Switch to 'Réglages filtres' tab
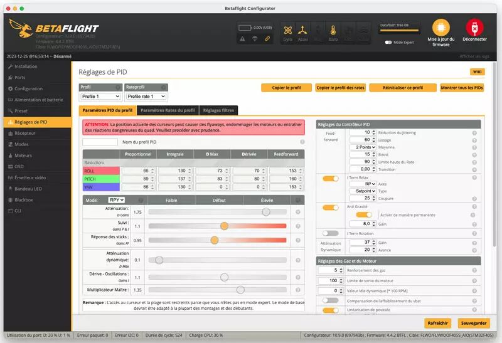Image resolution: width=502 pixels, height=343 pixels. click(x=218, y=110)
